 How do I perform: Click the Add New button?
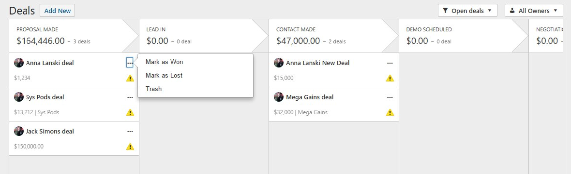58,11
